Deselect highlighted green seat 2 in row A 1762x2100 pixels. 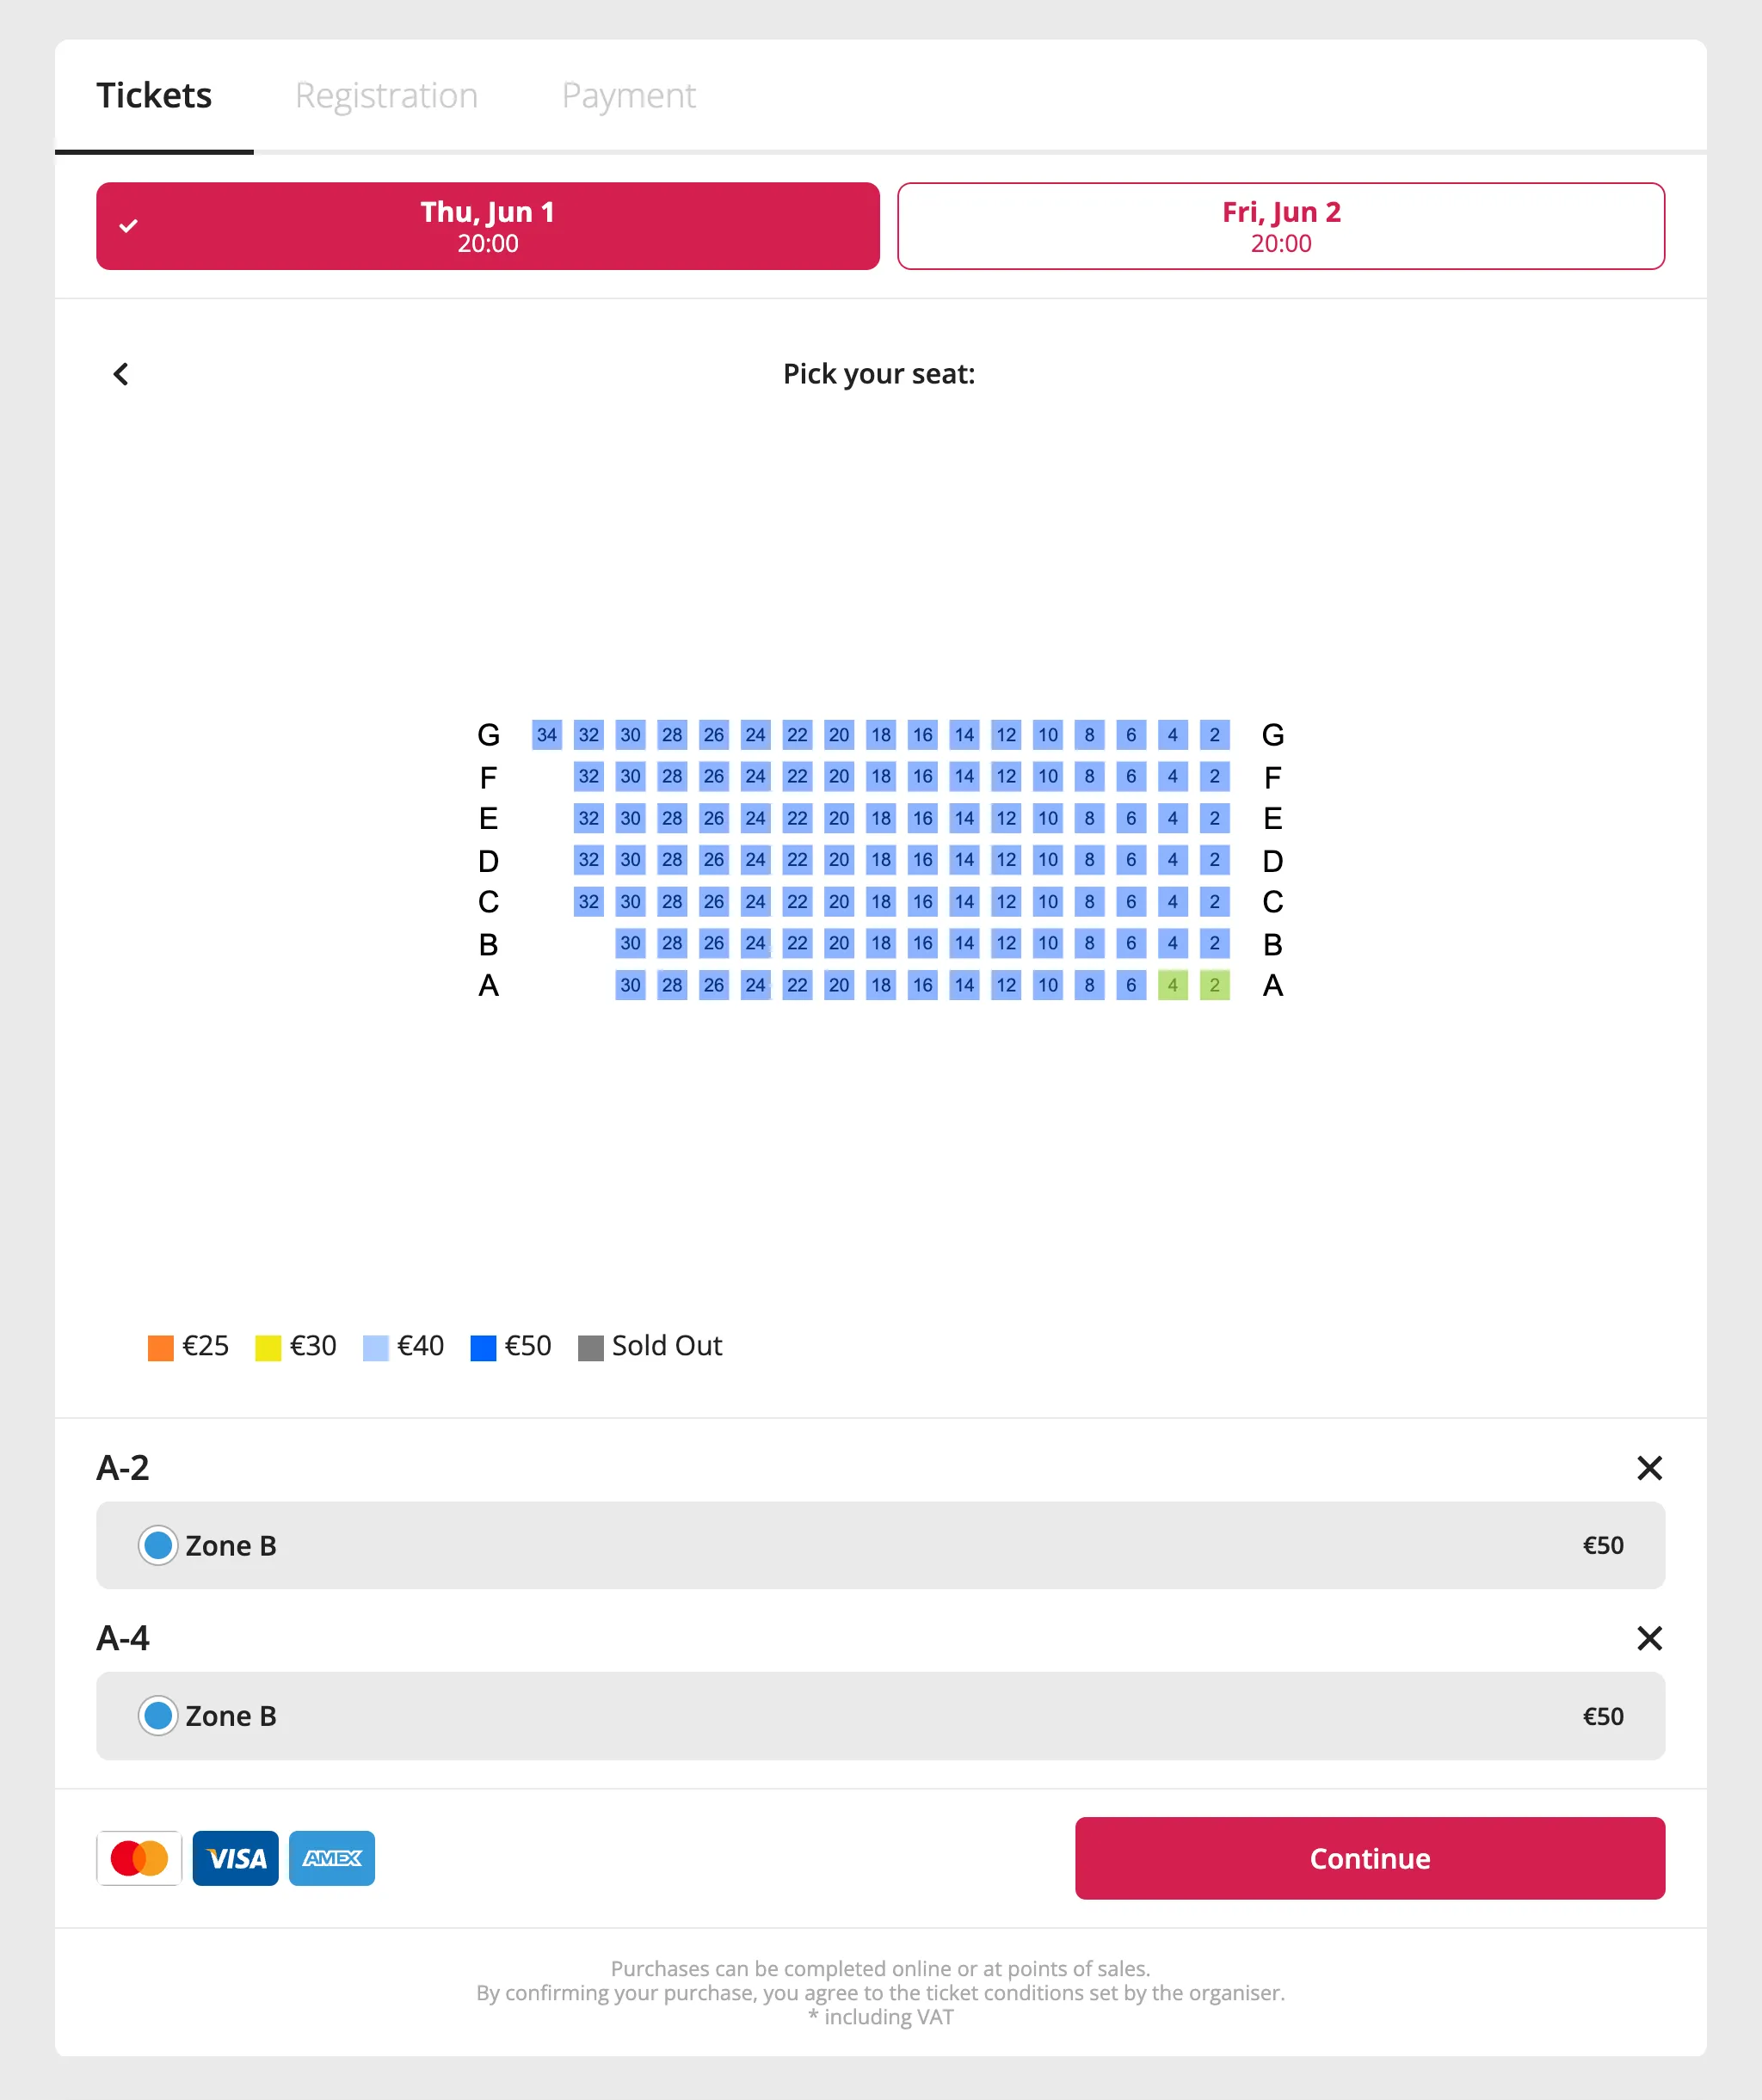click(1215, 985)
